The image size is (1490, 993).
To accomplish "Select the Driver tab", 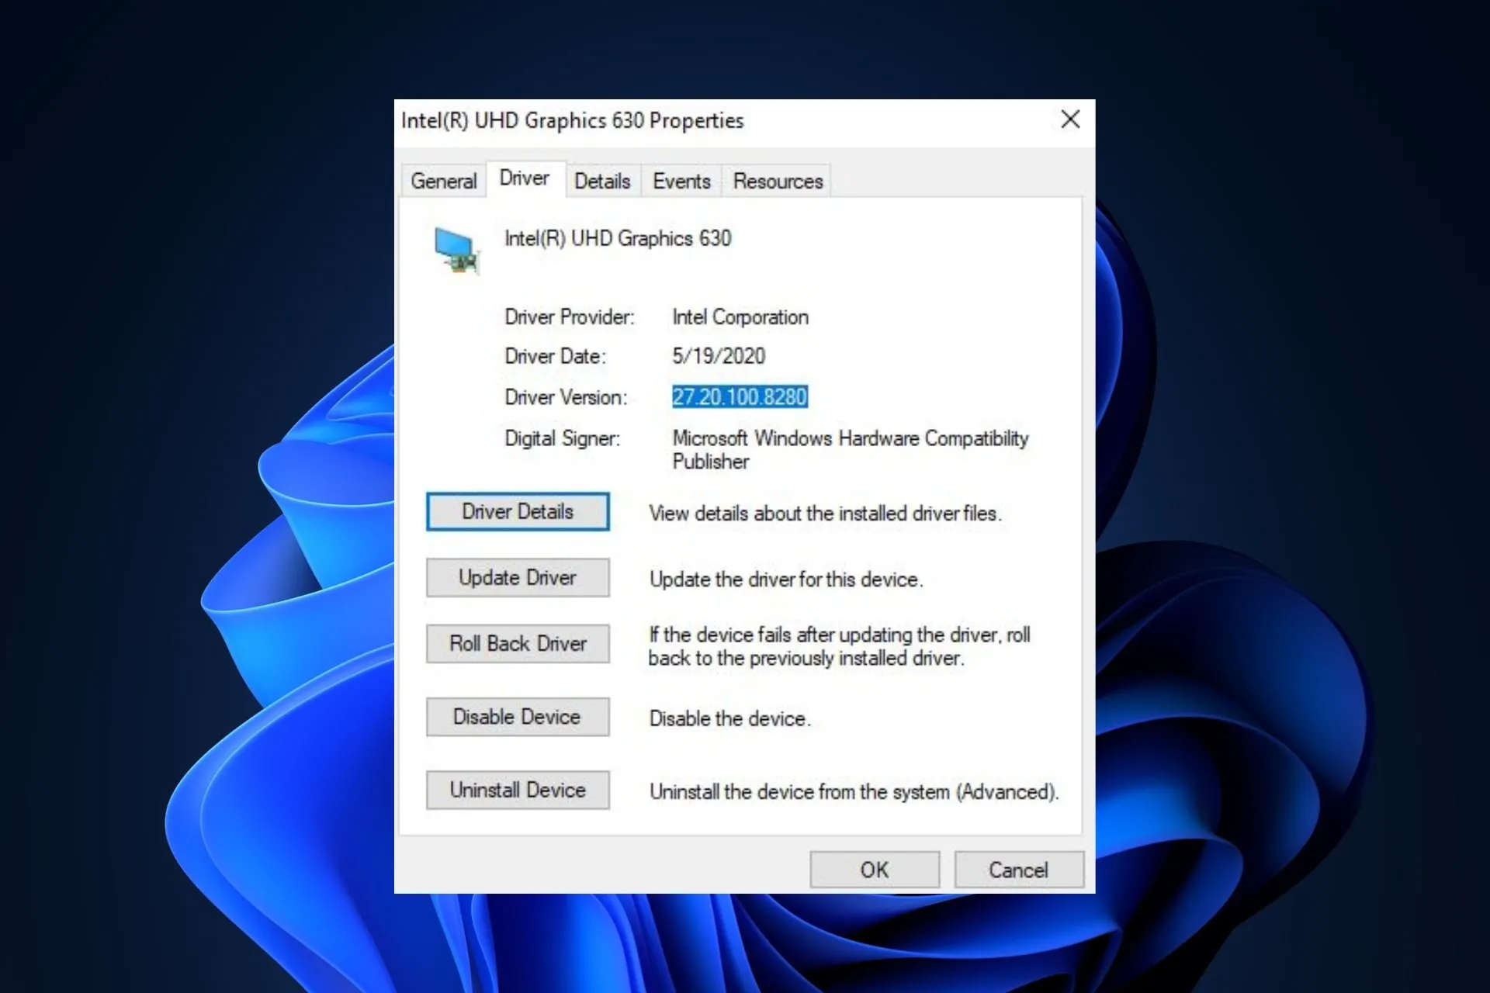I will tap(525, 178).
